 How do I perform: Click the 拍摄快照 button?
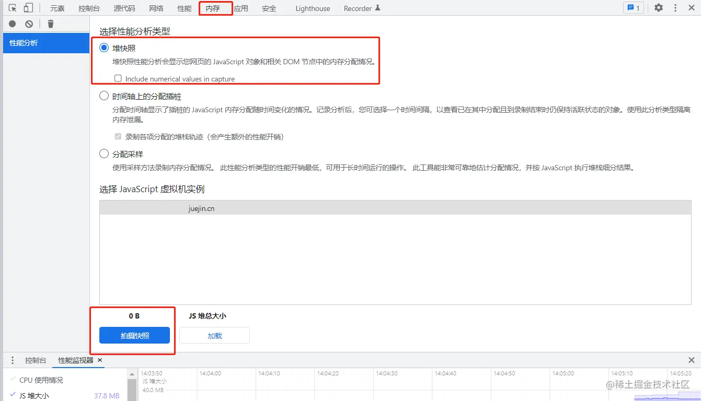pos(135,336)
